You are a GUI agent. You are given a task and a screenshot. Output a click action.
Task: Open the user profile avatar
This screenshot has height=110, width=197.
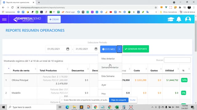(x=188, y=19)
